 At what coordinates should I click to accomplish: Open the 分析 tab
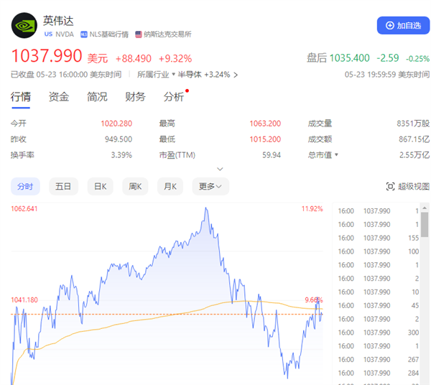(173, 97)
